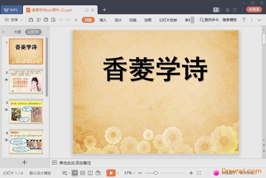Start slideshow with the orange play icon
The height and width of the screenshot is (178, 266).
pyautogui.click(x=112, y=173)
